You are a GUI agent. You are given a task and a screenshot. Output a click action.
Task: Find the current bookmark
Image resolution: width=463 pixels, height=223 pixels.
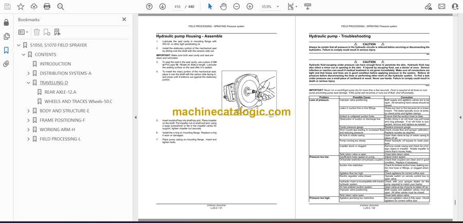pos(57,32)
